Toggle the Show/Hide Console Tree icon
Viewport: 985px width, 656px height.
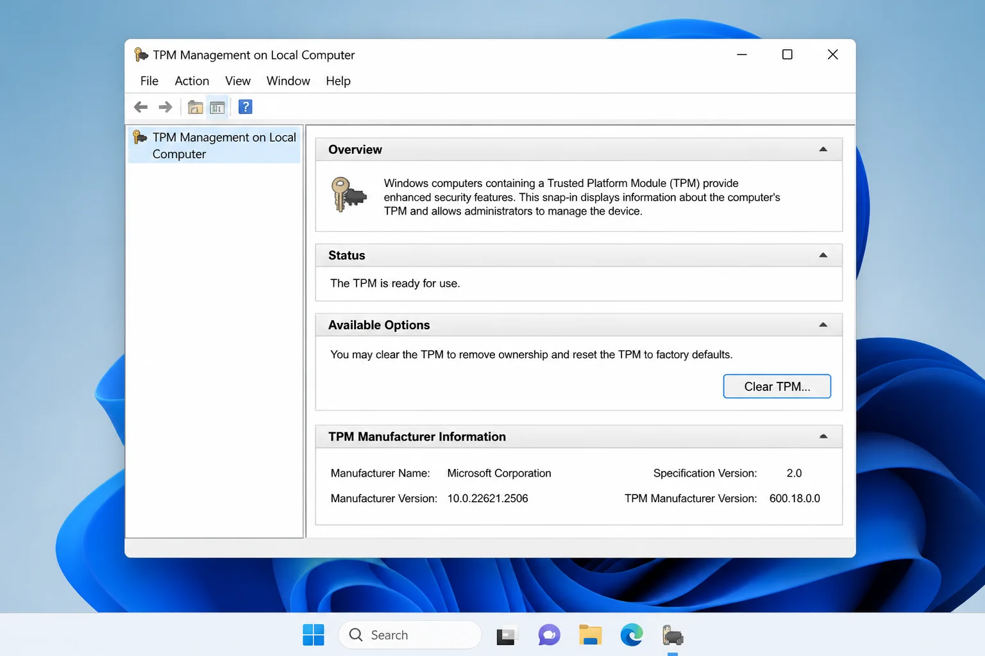point(217,107)
